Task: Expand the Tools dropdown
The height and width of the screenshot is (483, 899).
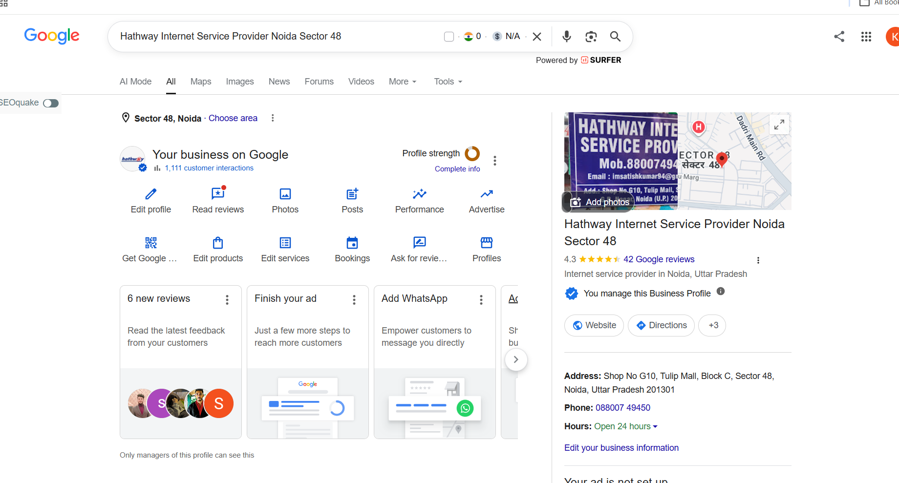Action: click(448, 82)
